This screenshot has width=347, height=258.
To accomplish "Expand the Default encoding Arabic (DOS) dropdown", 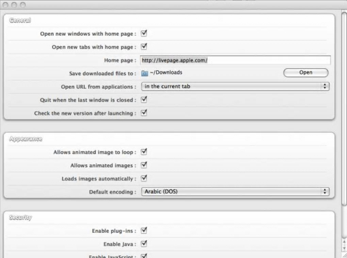I will coord(235,191).
